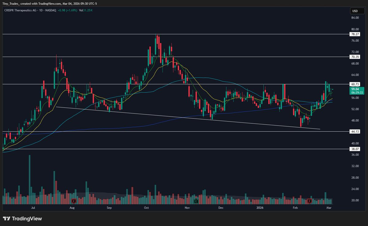The image size is (368, 226).
Task: Click the 64.00 price axis label
Action: (355, 75)
